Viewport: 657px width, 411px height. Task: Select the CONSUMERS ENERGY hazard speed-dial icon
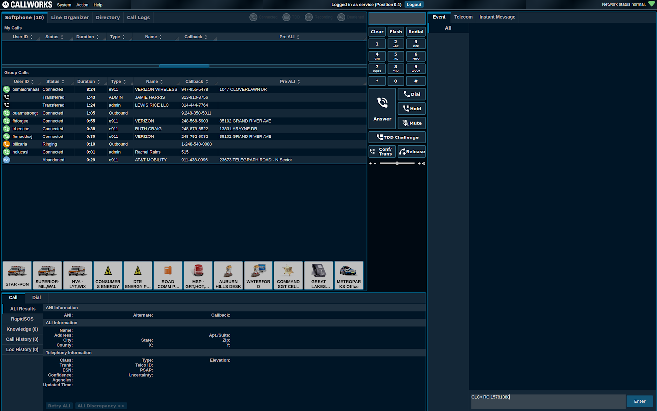[108, 275]
